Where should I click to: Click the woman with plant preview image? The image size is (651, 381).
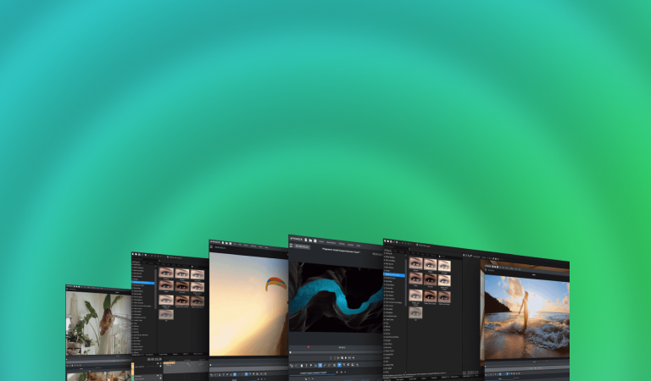(98, 323)
